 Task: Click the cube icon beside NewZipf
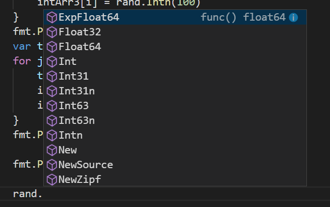(52, 179)
